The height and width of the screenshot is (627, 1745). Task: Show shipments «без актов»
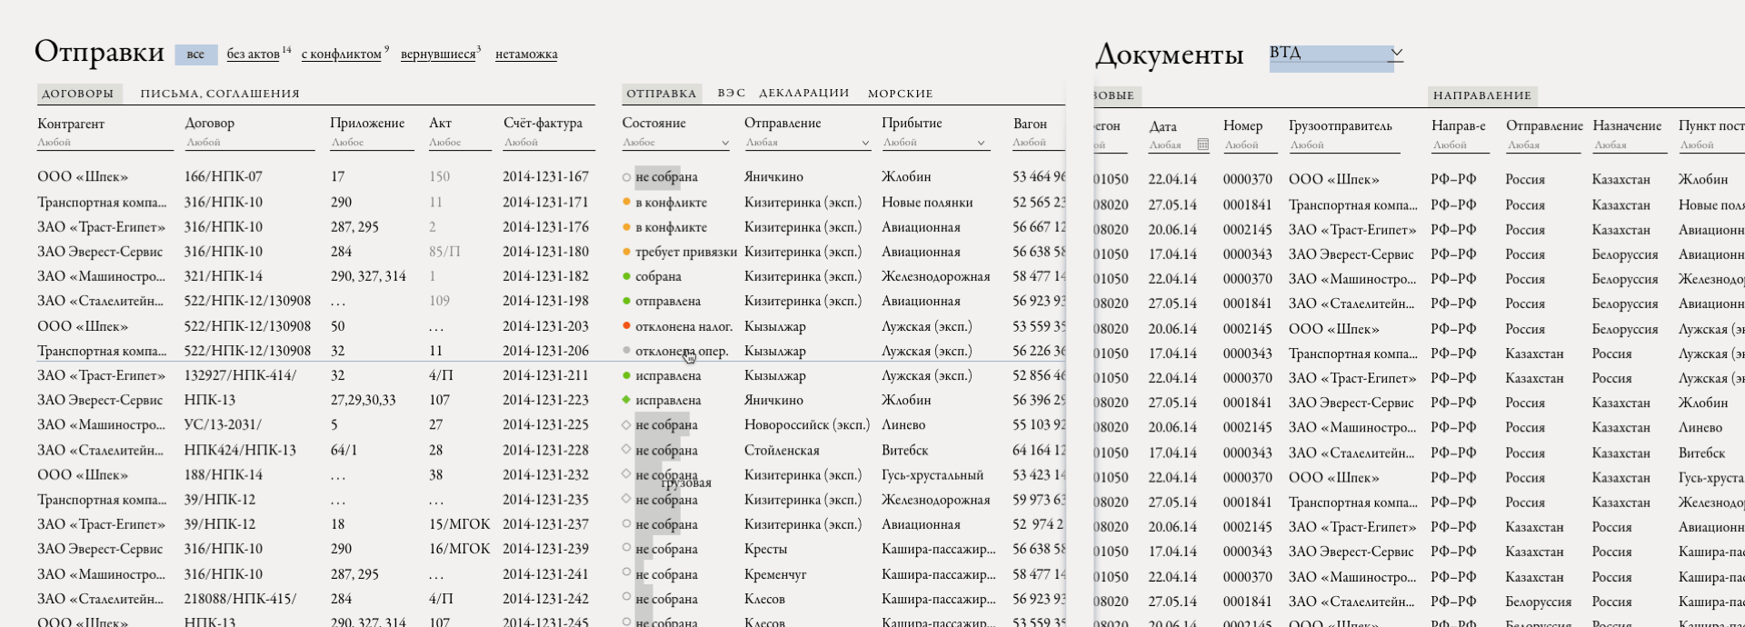coord(253,55)
